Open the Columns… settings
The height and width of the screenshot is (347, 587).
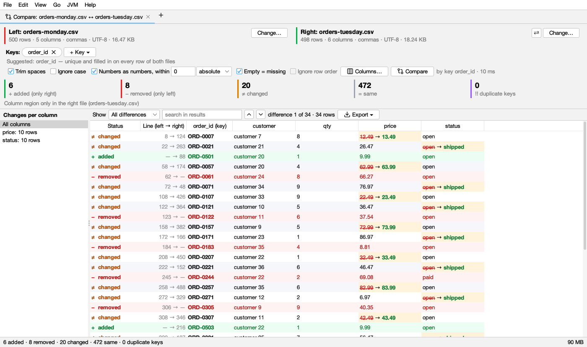[x=364, y=71]
